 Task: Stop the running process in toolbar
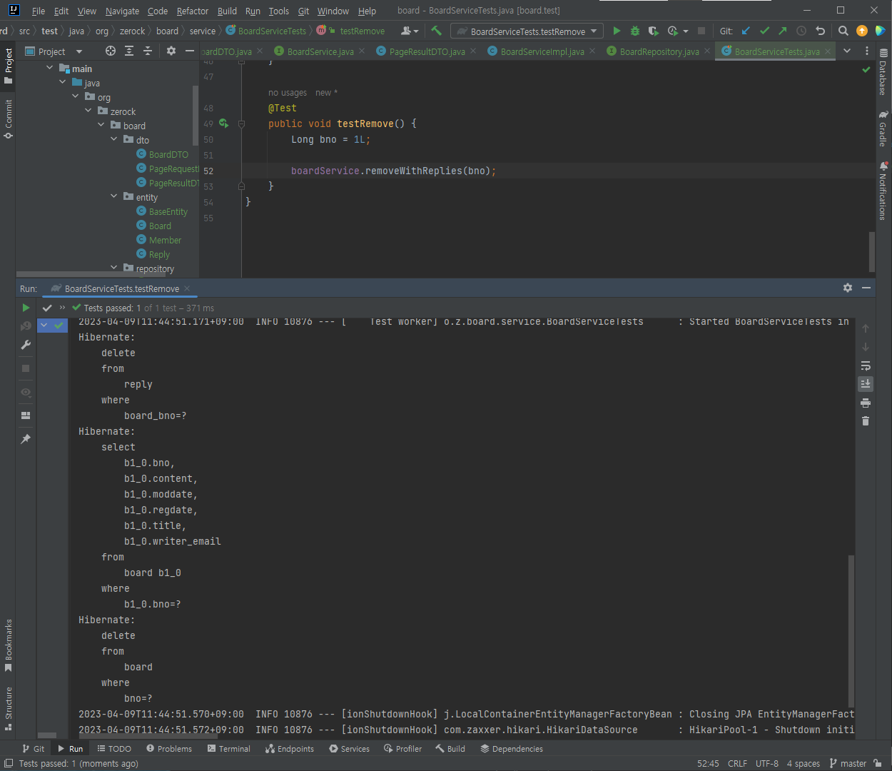701,31
